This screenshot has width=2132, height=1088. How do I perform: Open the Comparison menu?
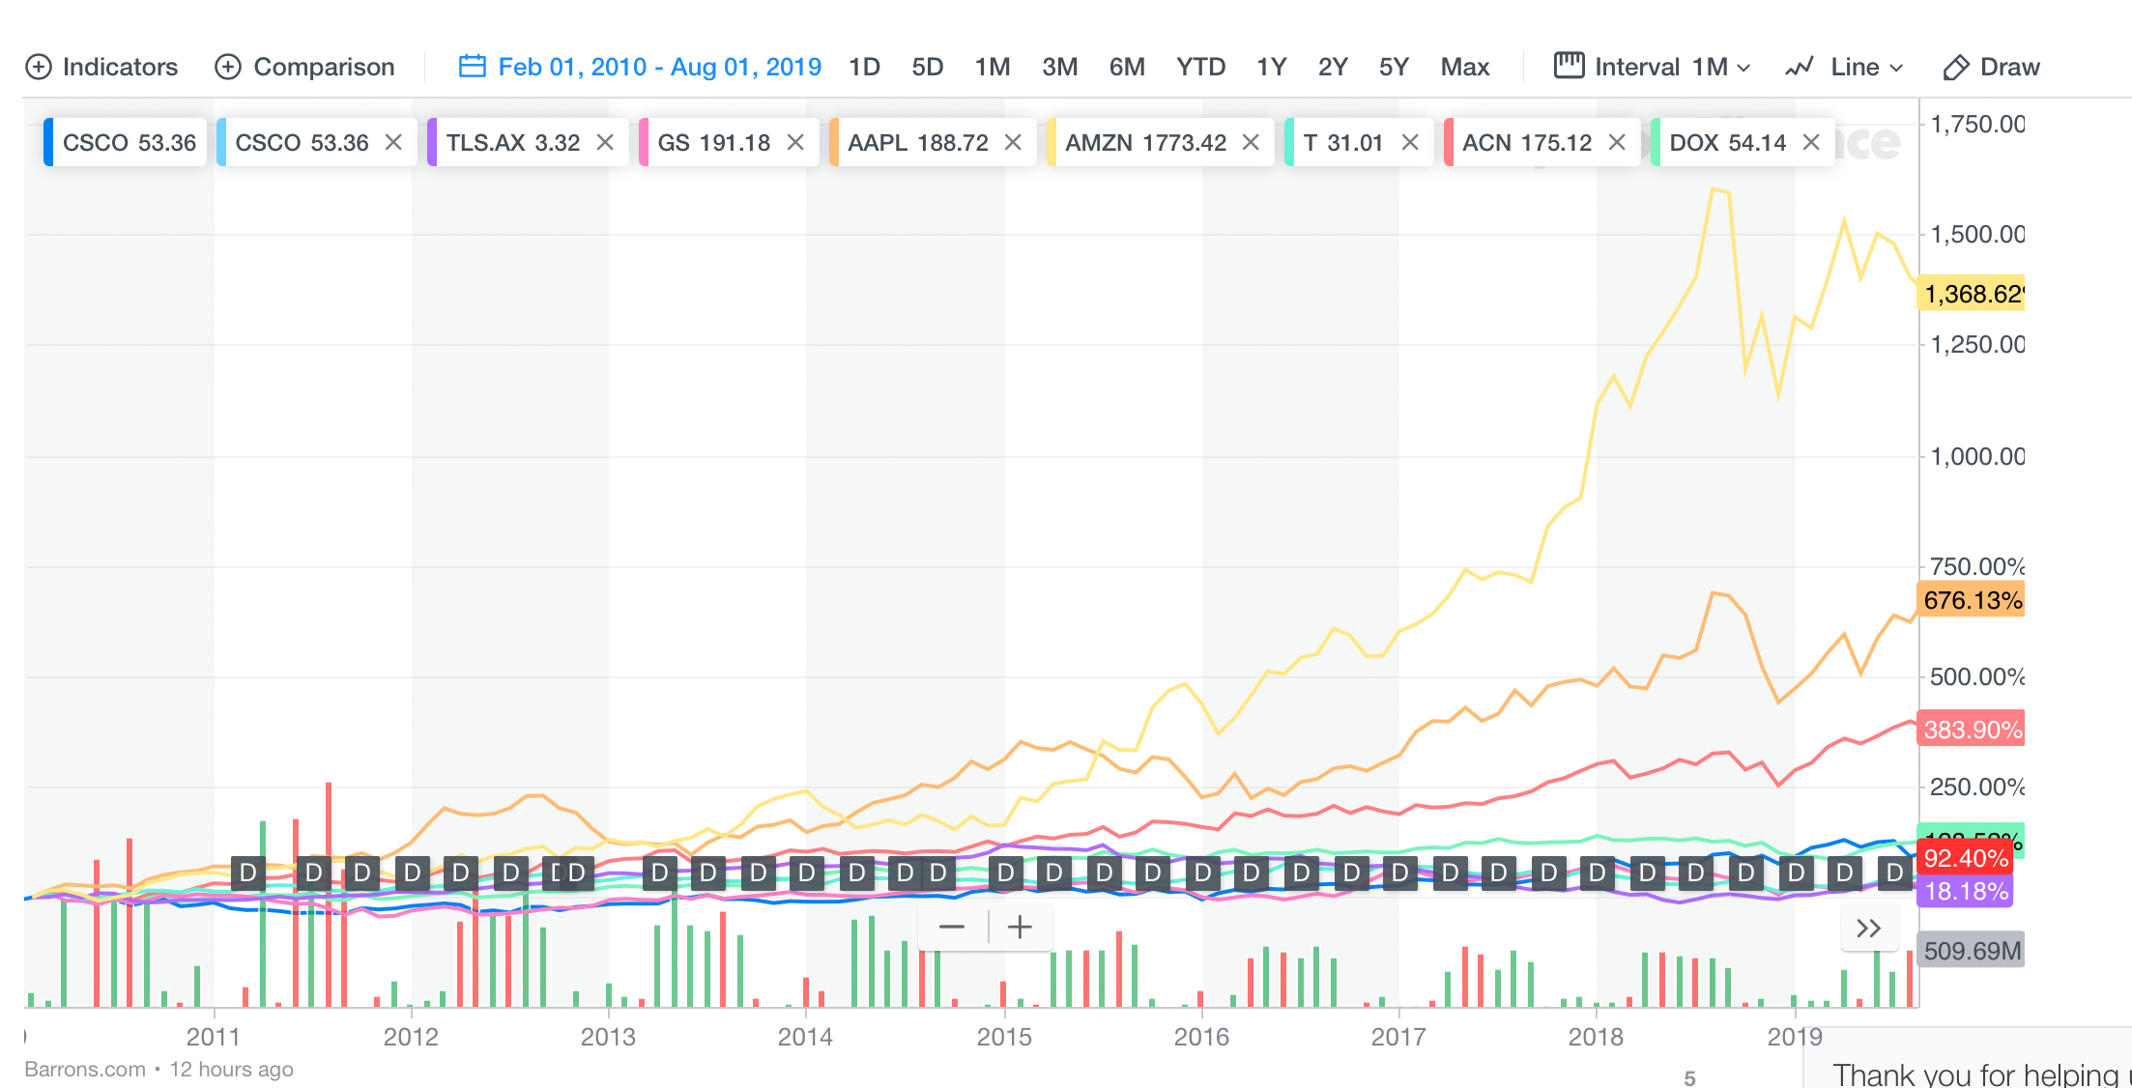tap(305, 67)
